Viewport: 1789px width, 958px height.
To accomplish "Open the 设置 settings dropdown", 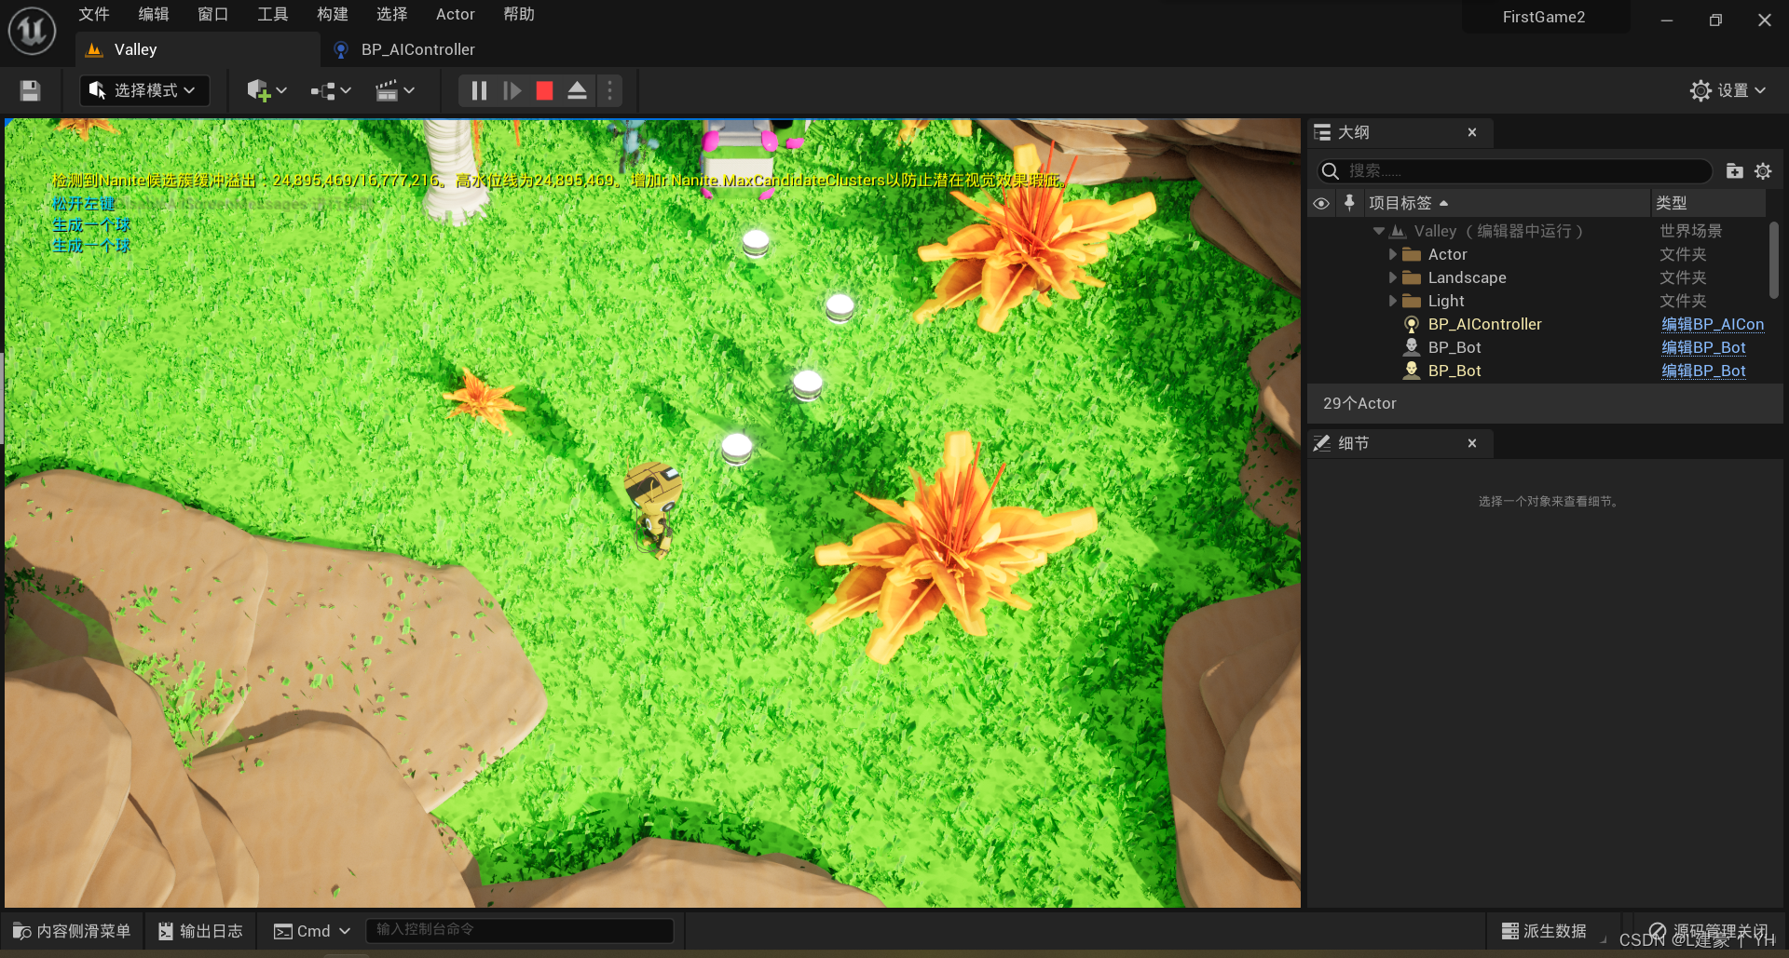I will [1728, 90].
